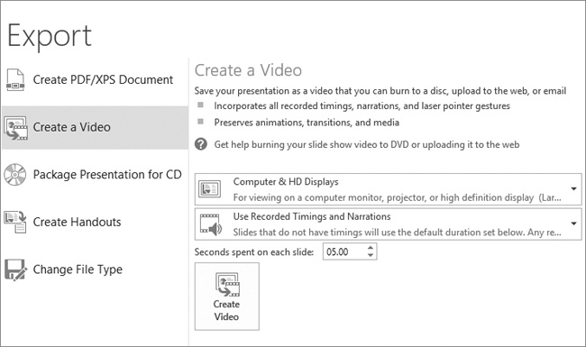
Task: Click the Create Handouts icon
Action: click(x=15, y=222)
